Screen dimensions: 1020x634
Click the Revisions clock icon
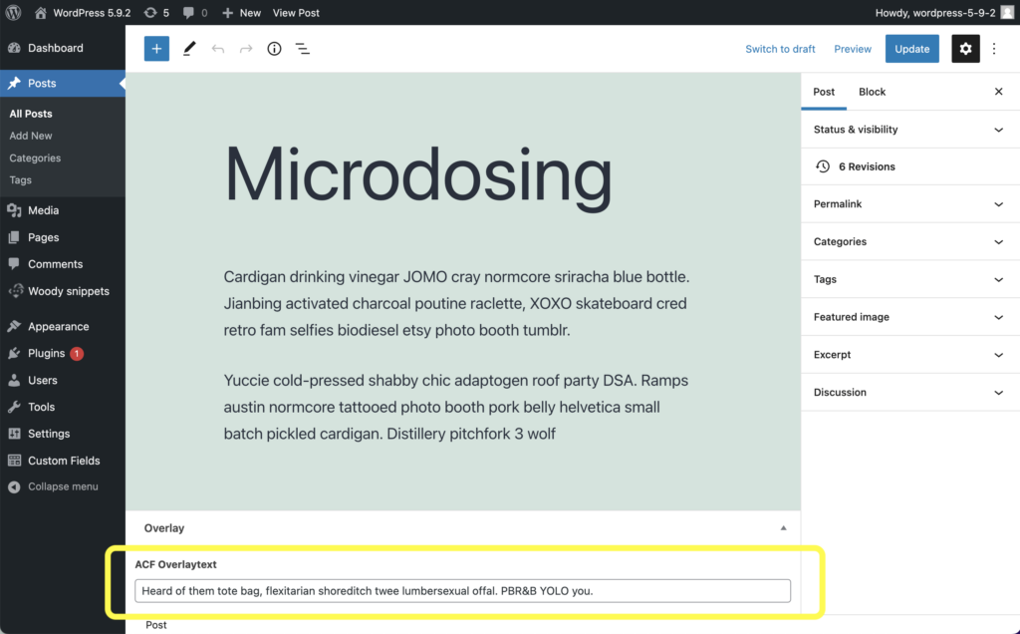823,166
